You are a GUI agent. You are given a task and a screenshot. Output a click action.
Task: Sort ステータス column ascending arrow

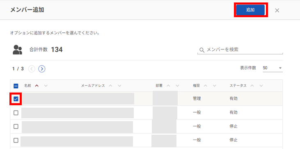[x=252, y=86]
